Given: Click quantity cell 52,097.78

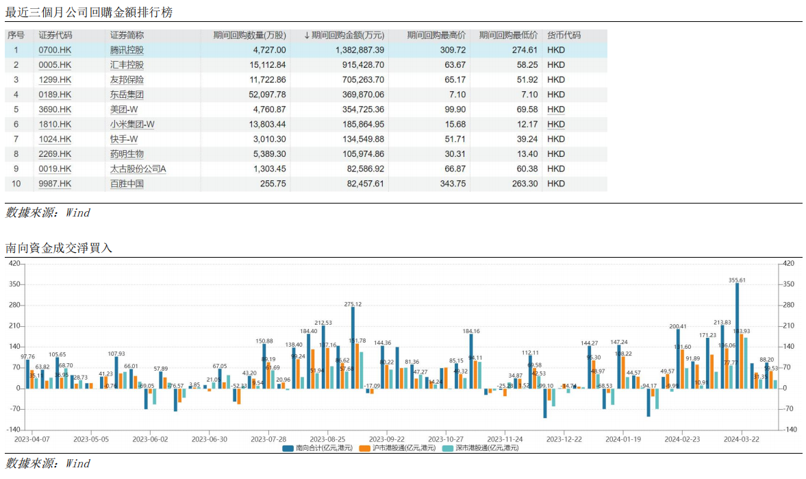Looking at the screenshot, I should [x=267, y=95].
